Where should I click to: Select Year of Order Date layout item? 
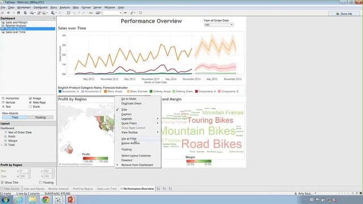point(20,132)
